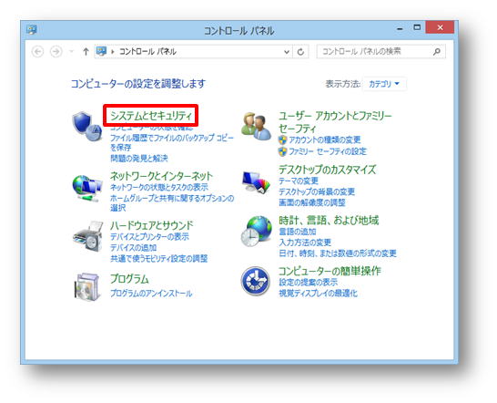The height and width of the screenshot is (403, 497).
Task: Open ネットワークとインターネット category
Action: pos(161,176)
